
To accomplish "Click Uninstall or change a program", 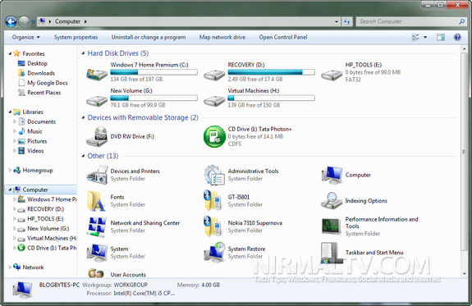I will (x=149, y=37).
